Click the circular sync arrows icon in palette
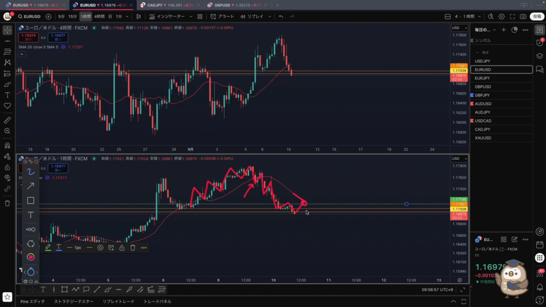546x307 pixels. (30, 244)
